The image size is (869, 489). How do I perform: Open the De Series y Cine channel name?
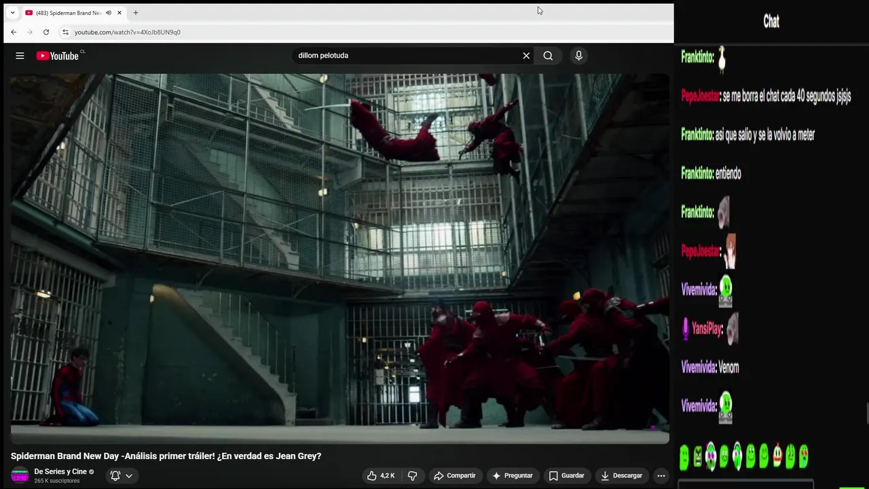click(60, 471)
